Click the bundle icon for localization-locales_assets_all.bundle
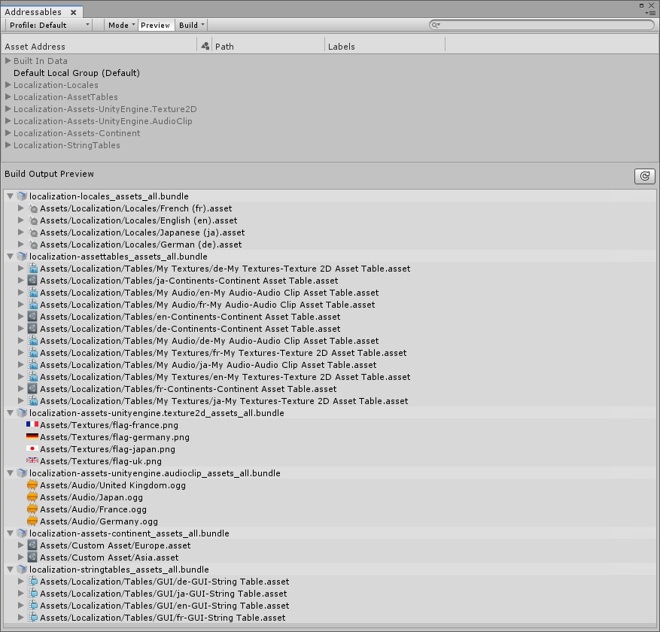This screenshot has height=632, width=660. coord(22,196)
